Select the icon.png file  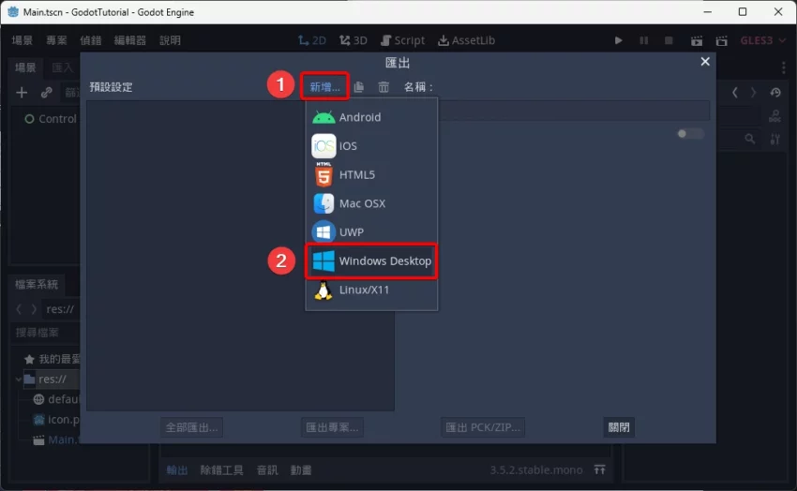tap(56, 420)
